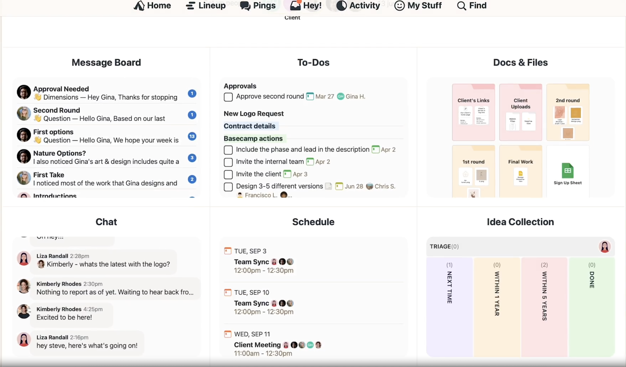
Task: Open the Pings speech bubble icon
Action: (x=245, y=6)
